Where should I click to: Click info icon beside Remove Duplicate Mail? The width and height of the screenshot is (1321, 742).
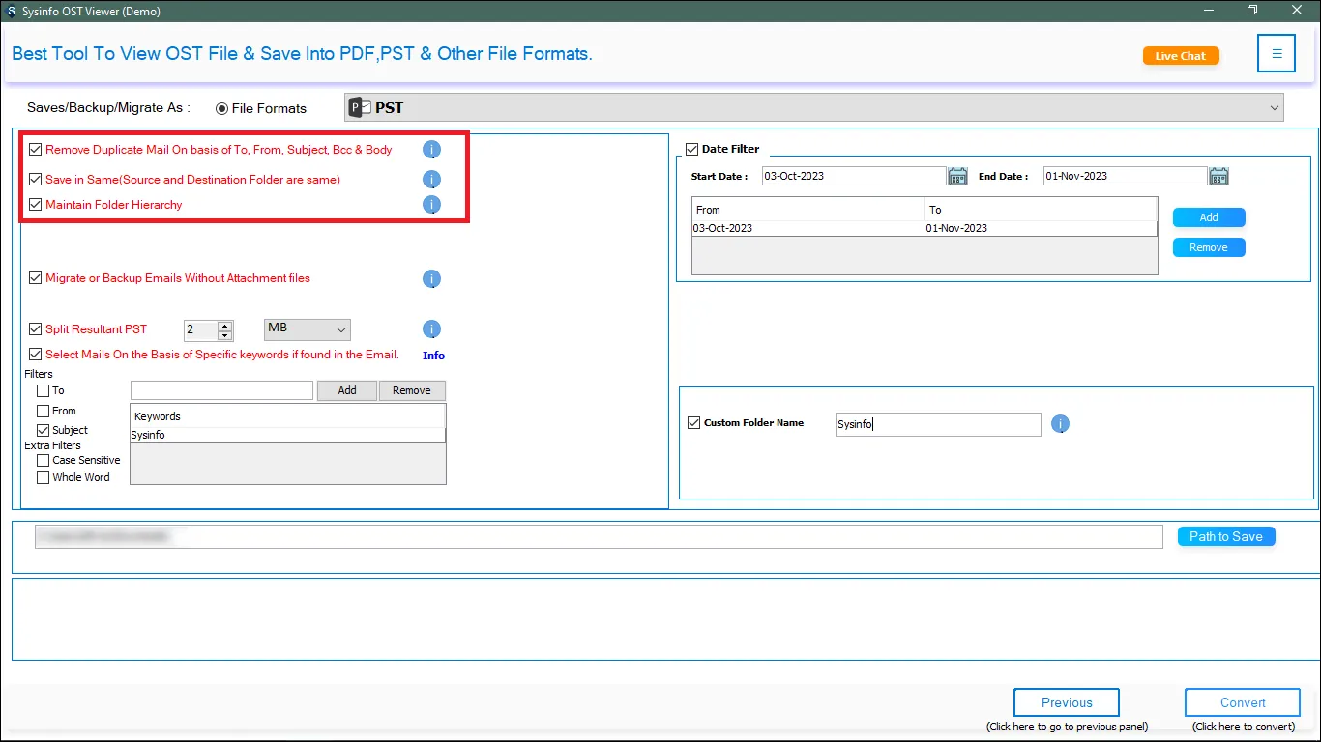click(431, 150)
